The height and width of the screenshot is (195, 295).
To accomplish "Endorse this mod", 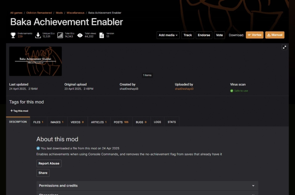I will click(x=204, y=35).
